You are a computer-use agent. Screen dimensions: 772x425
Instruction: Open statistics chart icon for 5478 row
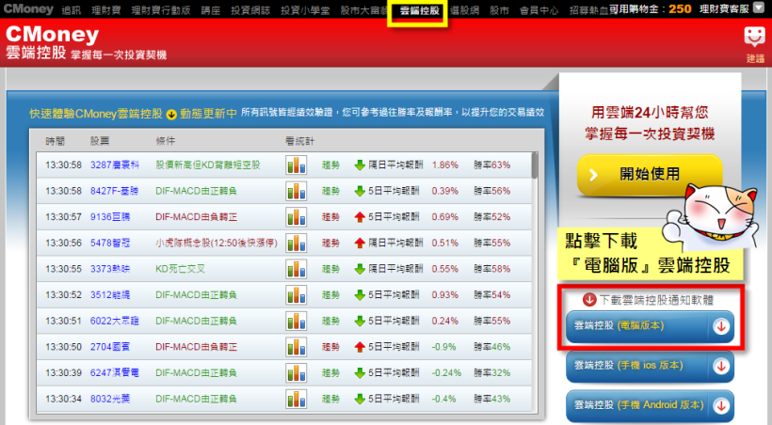[296, 243]
